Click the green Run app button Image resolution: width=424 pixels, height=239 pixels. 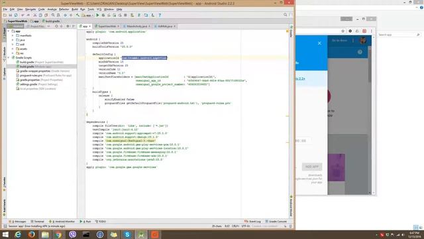tap(97, 15)
